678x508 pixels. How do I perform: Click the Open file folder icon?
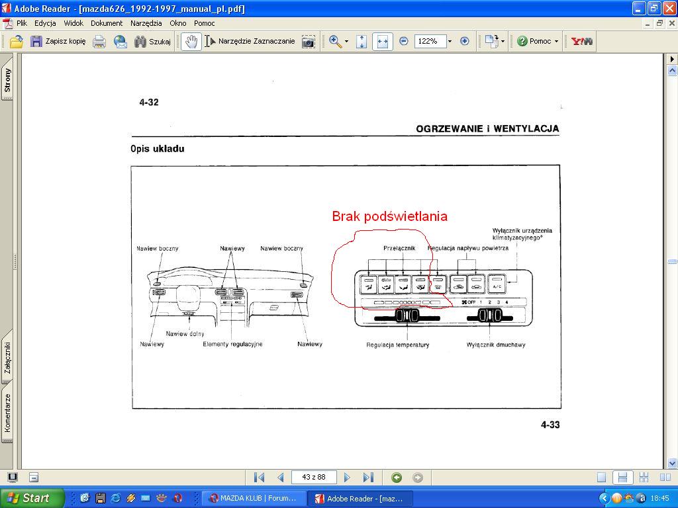point(17,41)
